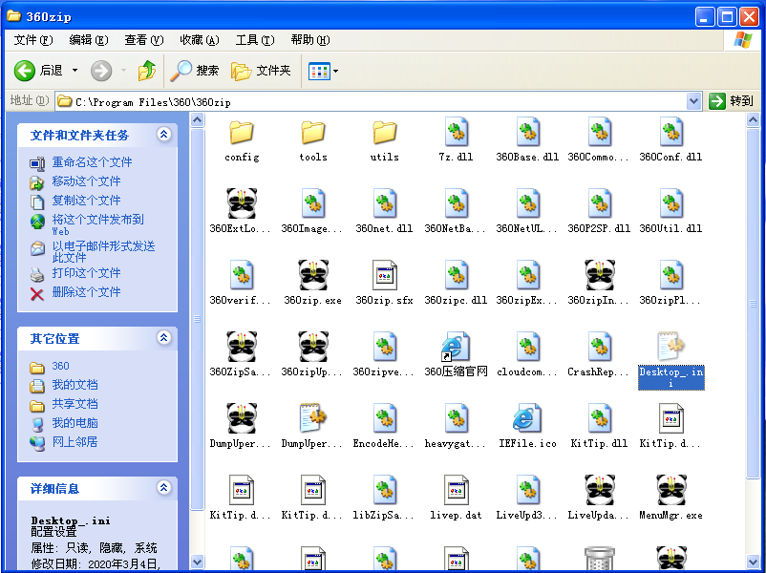
Task: Click 重命名这个文件 task link
Action: [92, 162]
